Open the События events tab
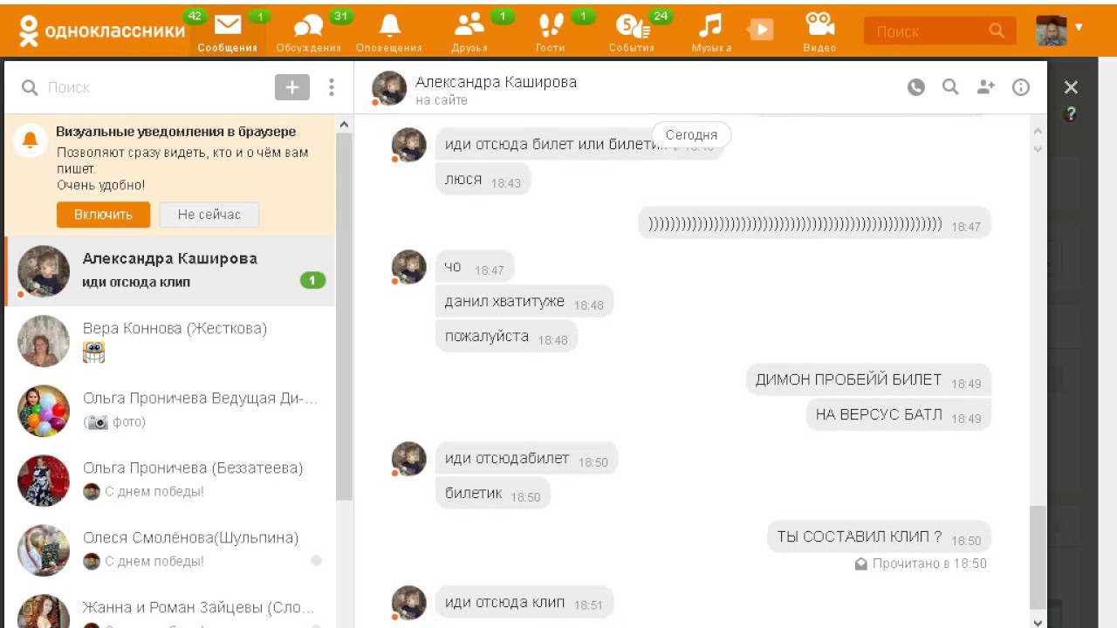This screenshot has height=628, width=1117. point(631,32)
